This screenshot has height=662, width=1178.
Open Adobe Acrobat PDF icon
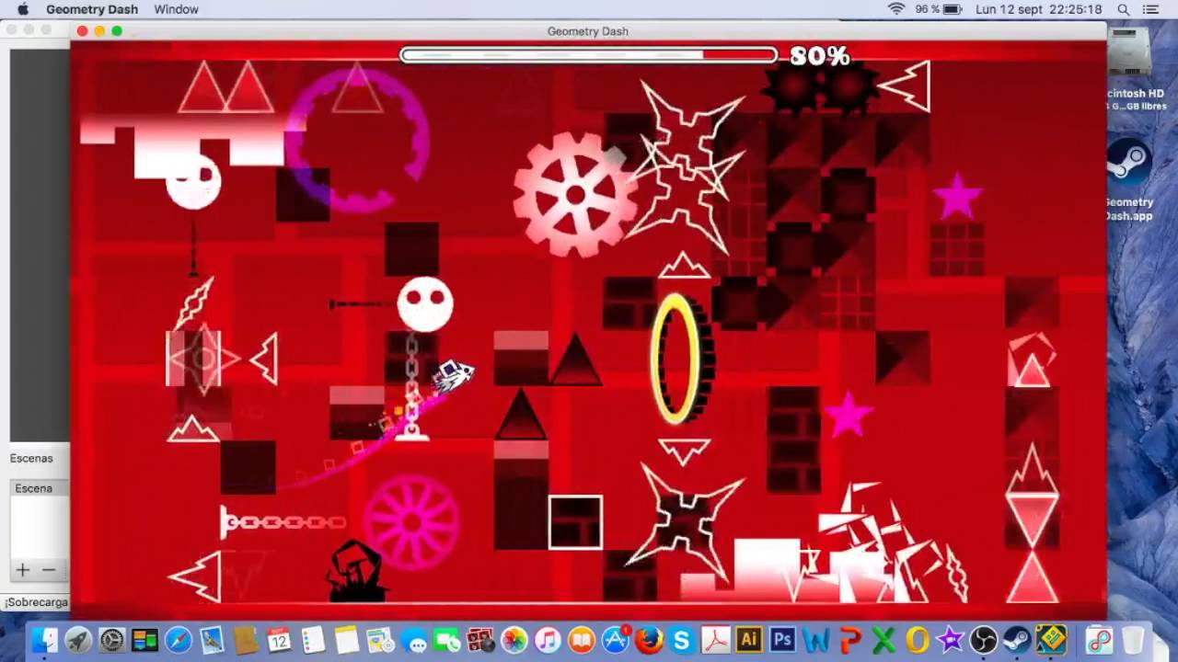[716, 640]
